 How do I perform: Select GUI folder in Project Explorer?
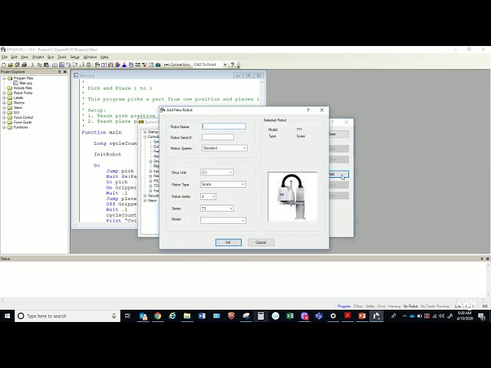pyautogui.click(x=17, y=113)
